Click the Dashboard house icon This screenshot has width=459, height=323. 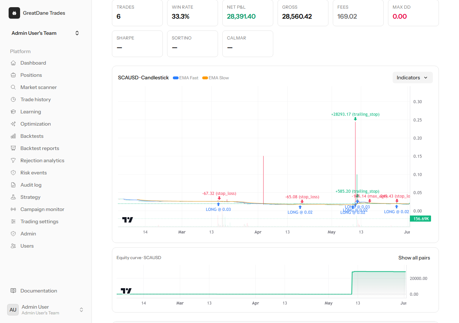(x=13, y=63)
